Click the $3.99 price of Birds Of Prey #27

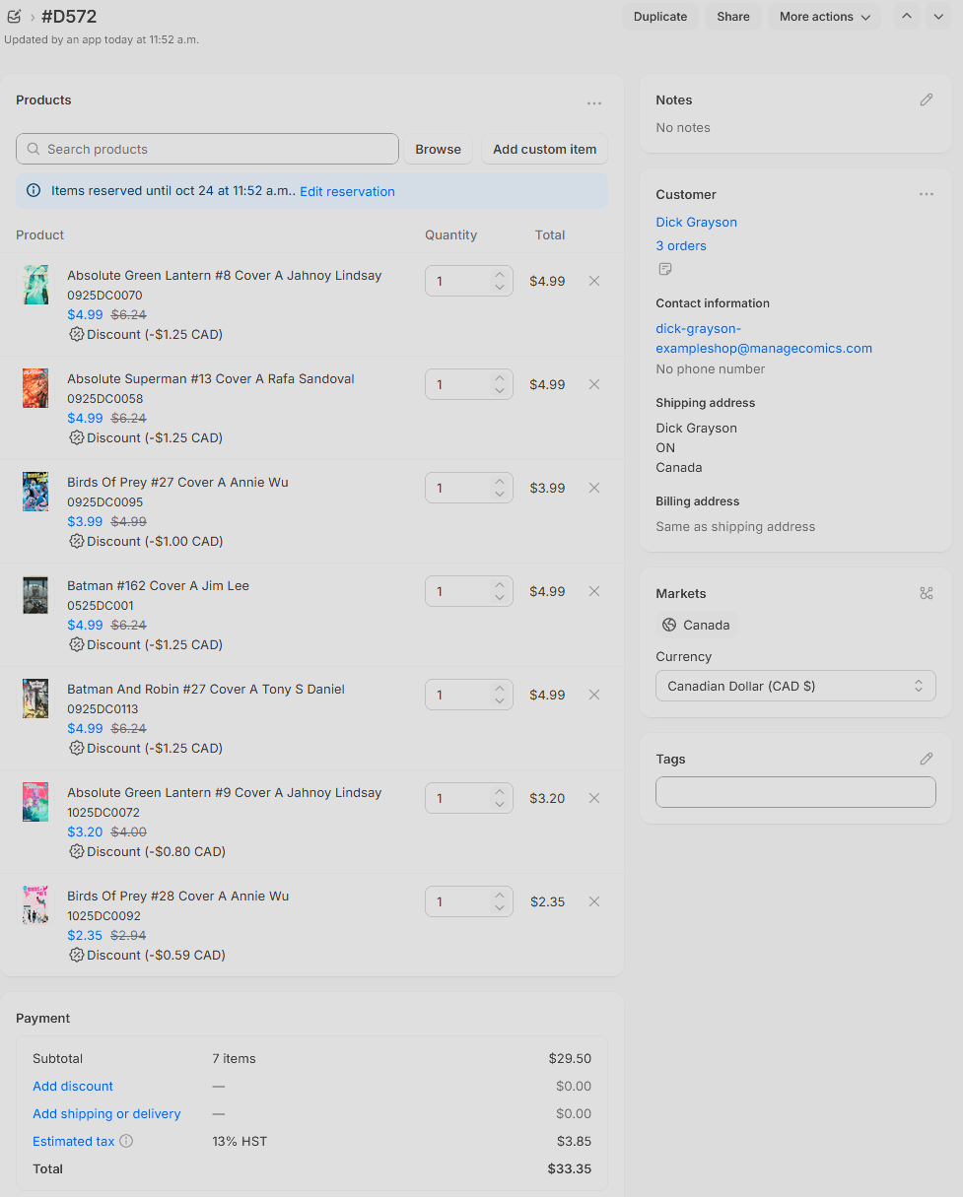tap(85, 521)
